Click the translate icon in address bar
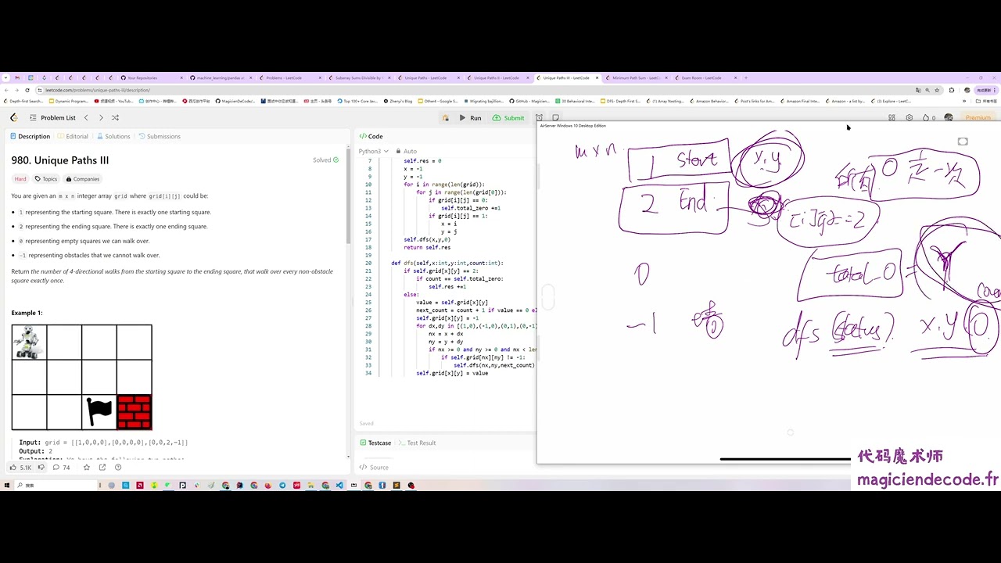This screenshot has height=563, width=1001. coord(918,90)
